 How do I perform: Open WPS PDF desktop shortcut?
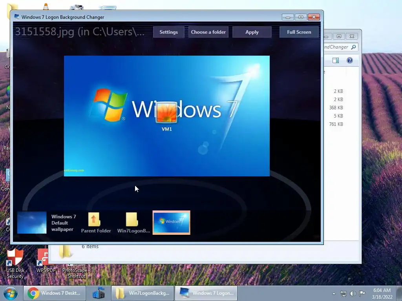click(46, 261)
